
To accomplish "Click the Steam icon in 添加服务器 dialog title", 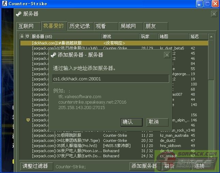I will pyautogui.click(x=54, y=55).
